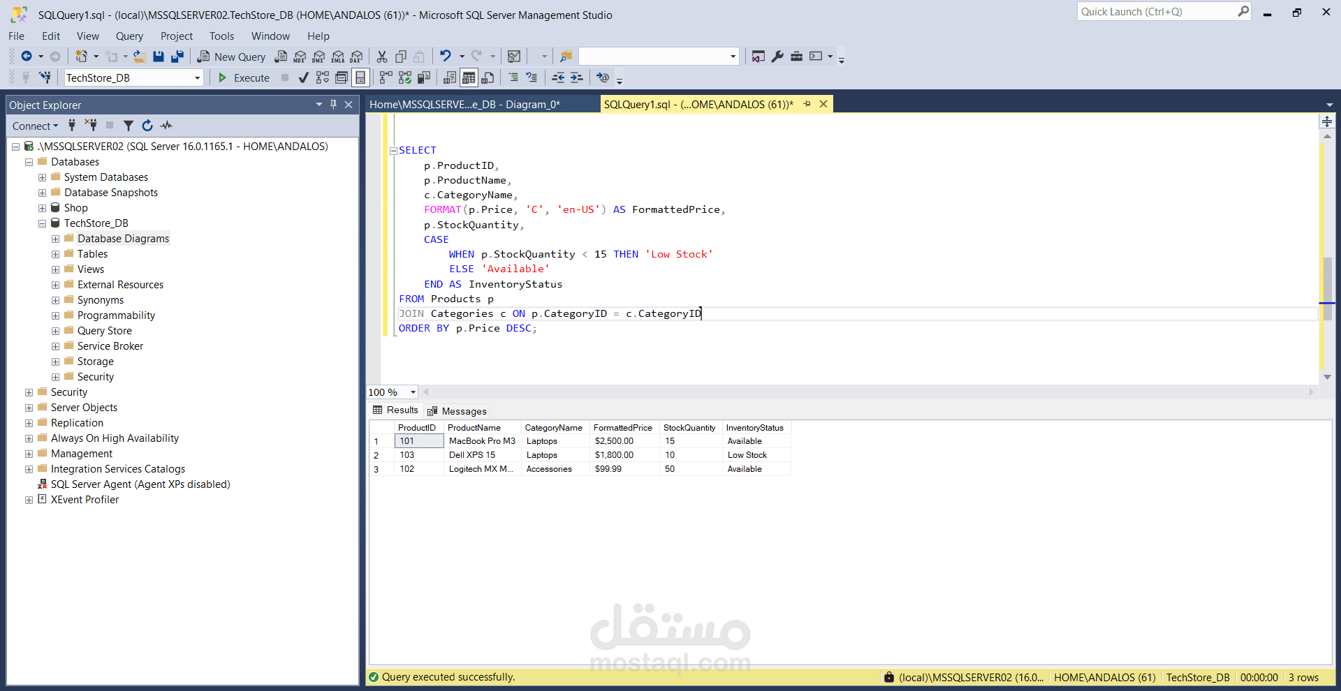Click the Uncomment selected lines icon
The width and height of the screenshot is (1341, 691).
click(x=532, y=77)
